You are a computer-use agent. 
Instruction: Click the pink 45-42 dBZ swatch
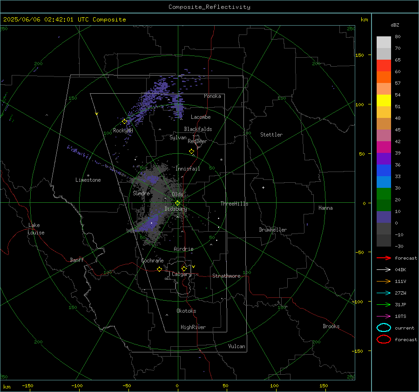pyautogui.click(x=384, y=135)
